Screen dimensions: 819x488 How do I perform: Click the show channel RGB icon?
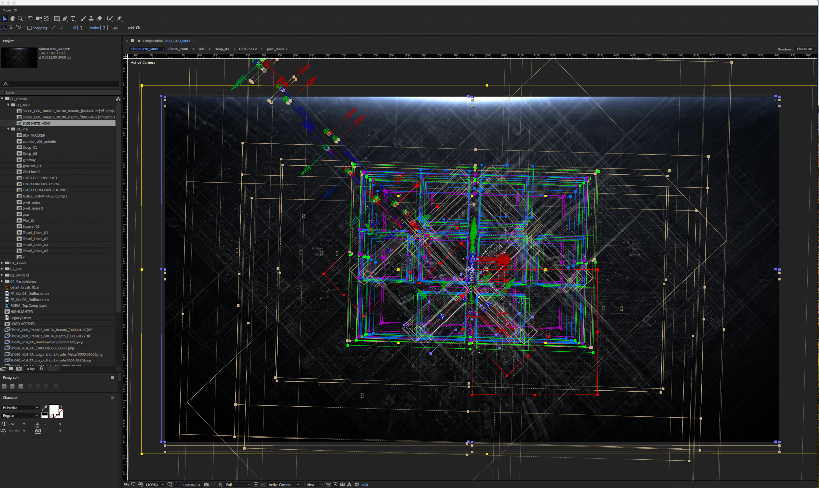[x=220, y=485]
